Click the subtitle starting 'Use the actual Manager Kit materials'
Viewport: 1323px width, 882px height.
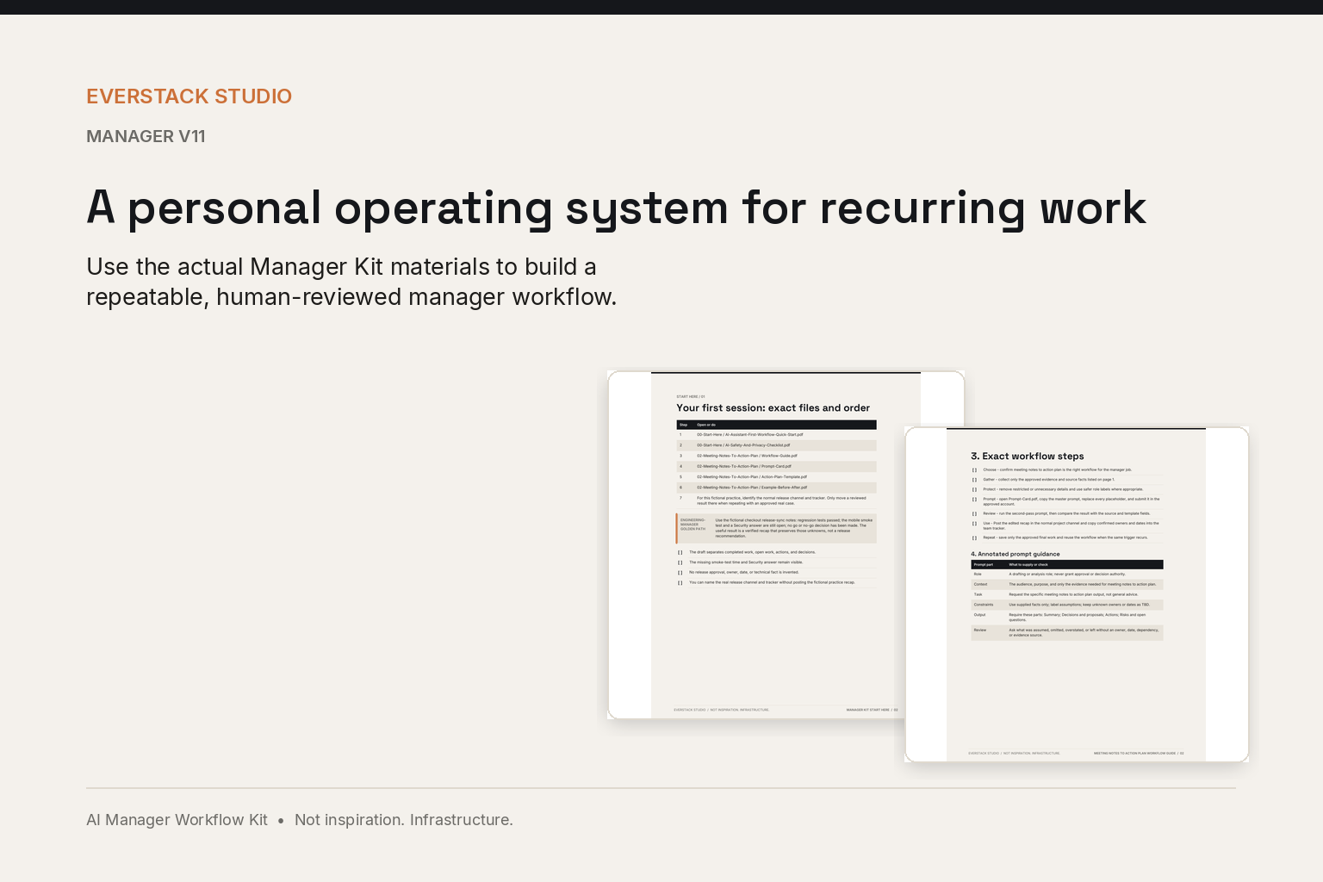(351, 282)
